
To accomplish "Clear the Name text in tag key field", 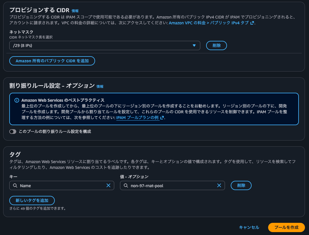I will tap(109, 185).
